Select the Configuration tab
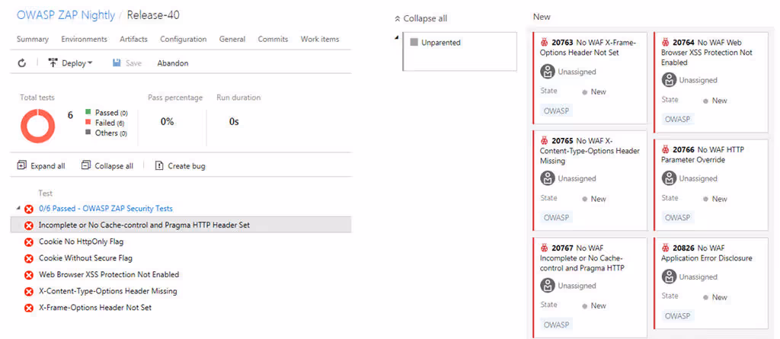This screenshot has width=780, height=339. (183, 39)
